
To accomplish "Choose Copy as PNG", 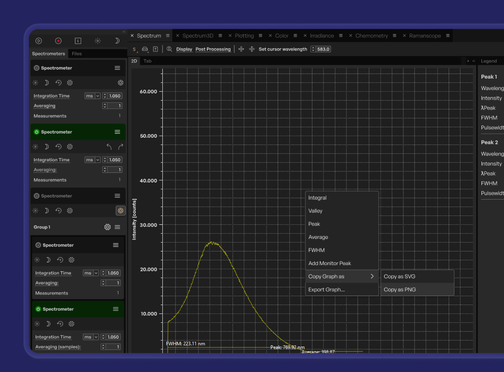I will [x=400, y=289].
